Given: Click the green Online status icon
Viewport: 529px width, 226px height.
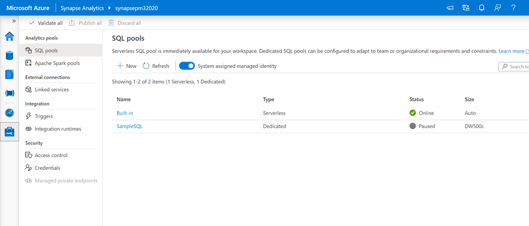Looking at the screenshot, I should point(412,113).
